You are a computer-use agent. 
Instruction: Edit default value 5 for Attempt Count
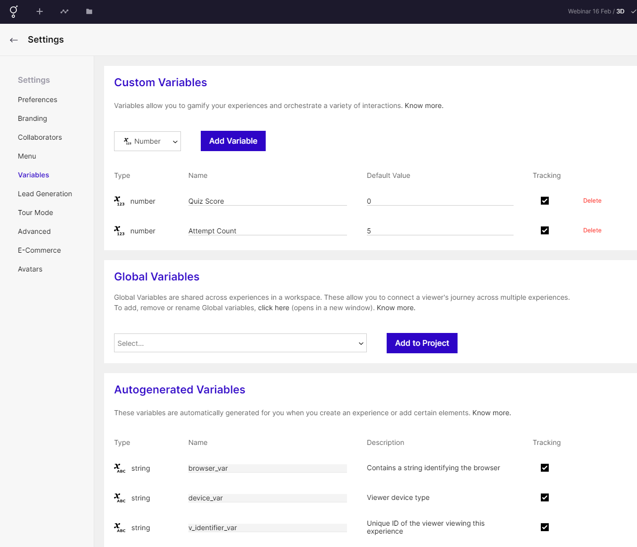tap(440, 231)
